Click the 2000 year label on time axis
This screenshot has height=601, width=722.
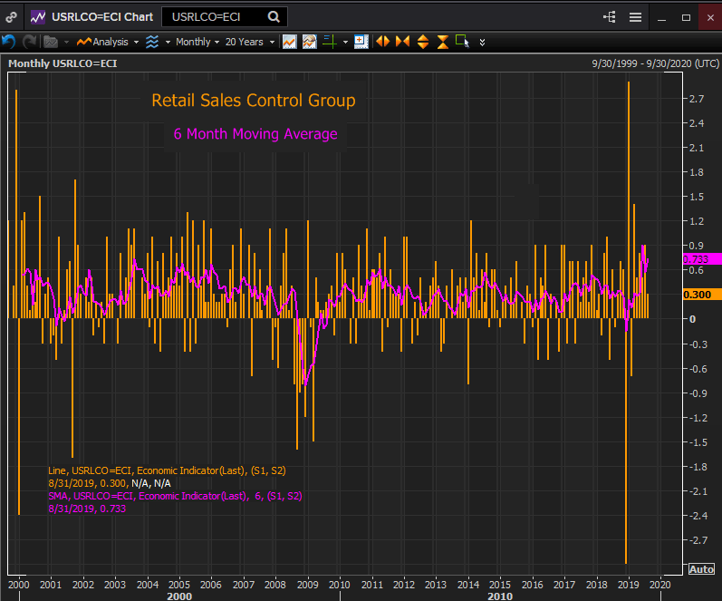pyautogui.click(x=19, y=585)
